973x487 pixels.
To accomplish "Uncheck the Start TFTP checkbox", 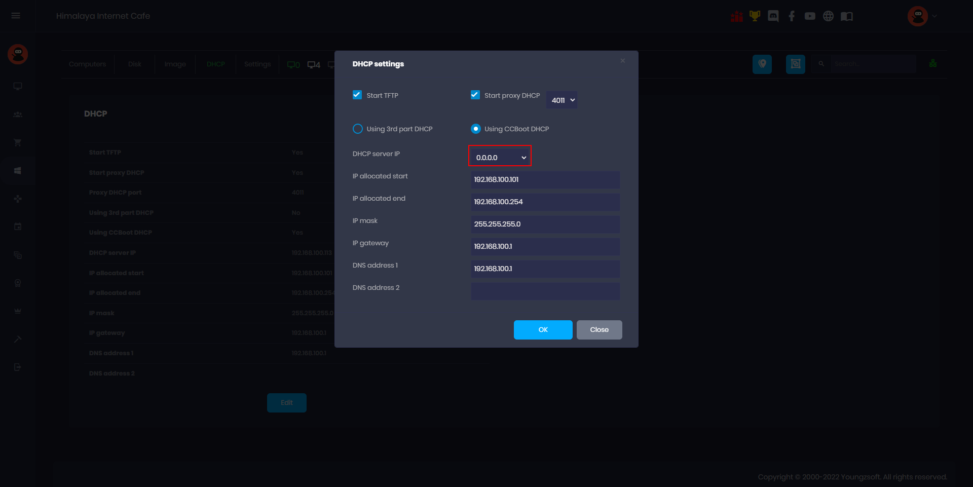I will [x=357, y=95].
